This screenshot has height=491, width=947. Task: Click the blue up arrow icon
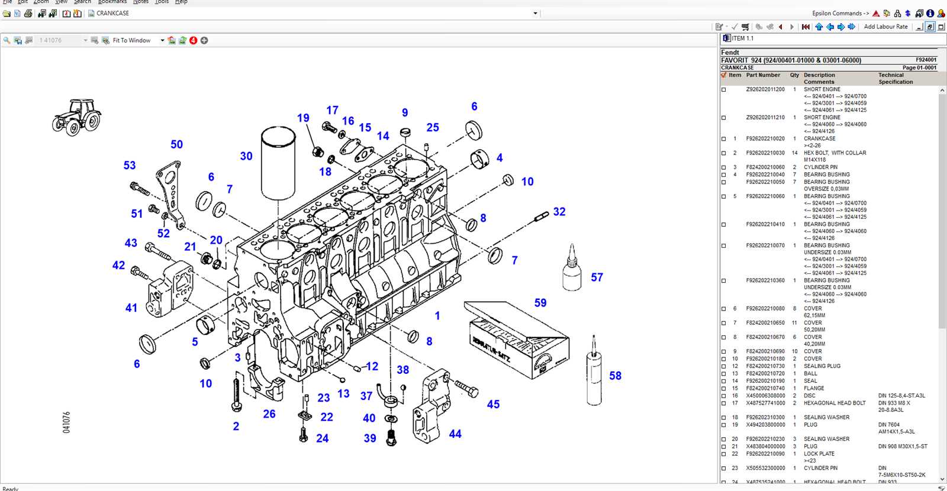819,27
